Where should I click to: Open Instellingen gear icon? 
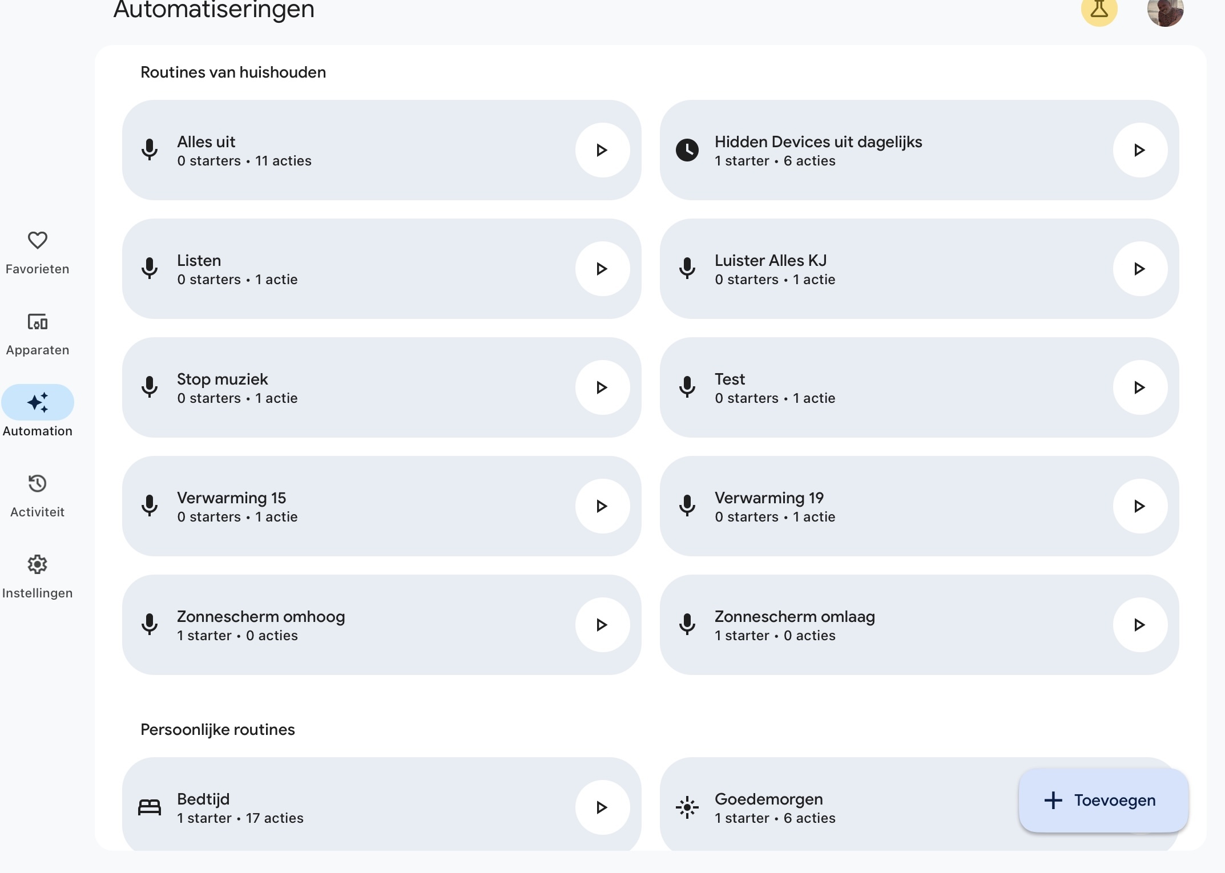[38, 564]
